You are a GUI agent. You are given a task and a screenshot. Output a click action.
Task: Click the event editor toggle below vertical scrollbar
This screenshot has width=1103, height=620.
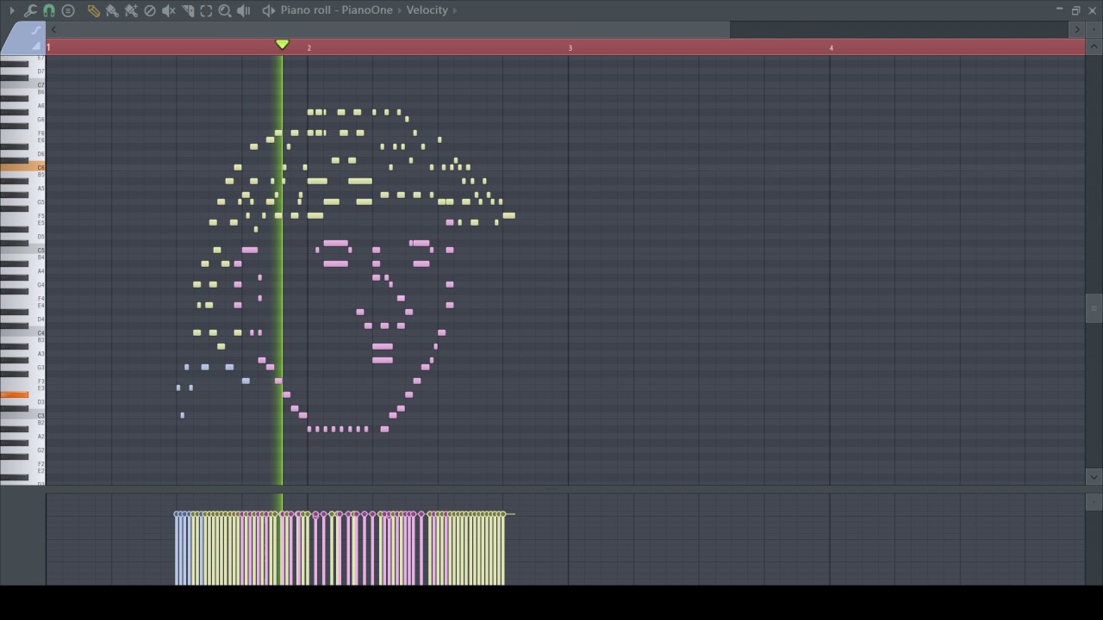pos(1094,501)
